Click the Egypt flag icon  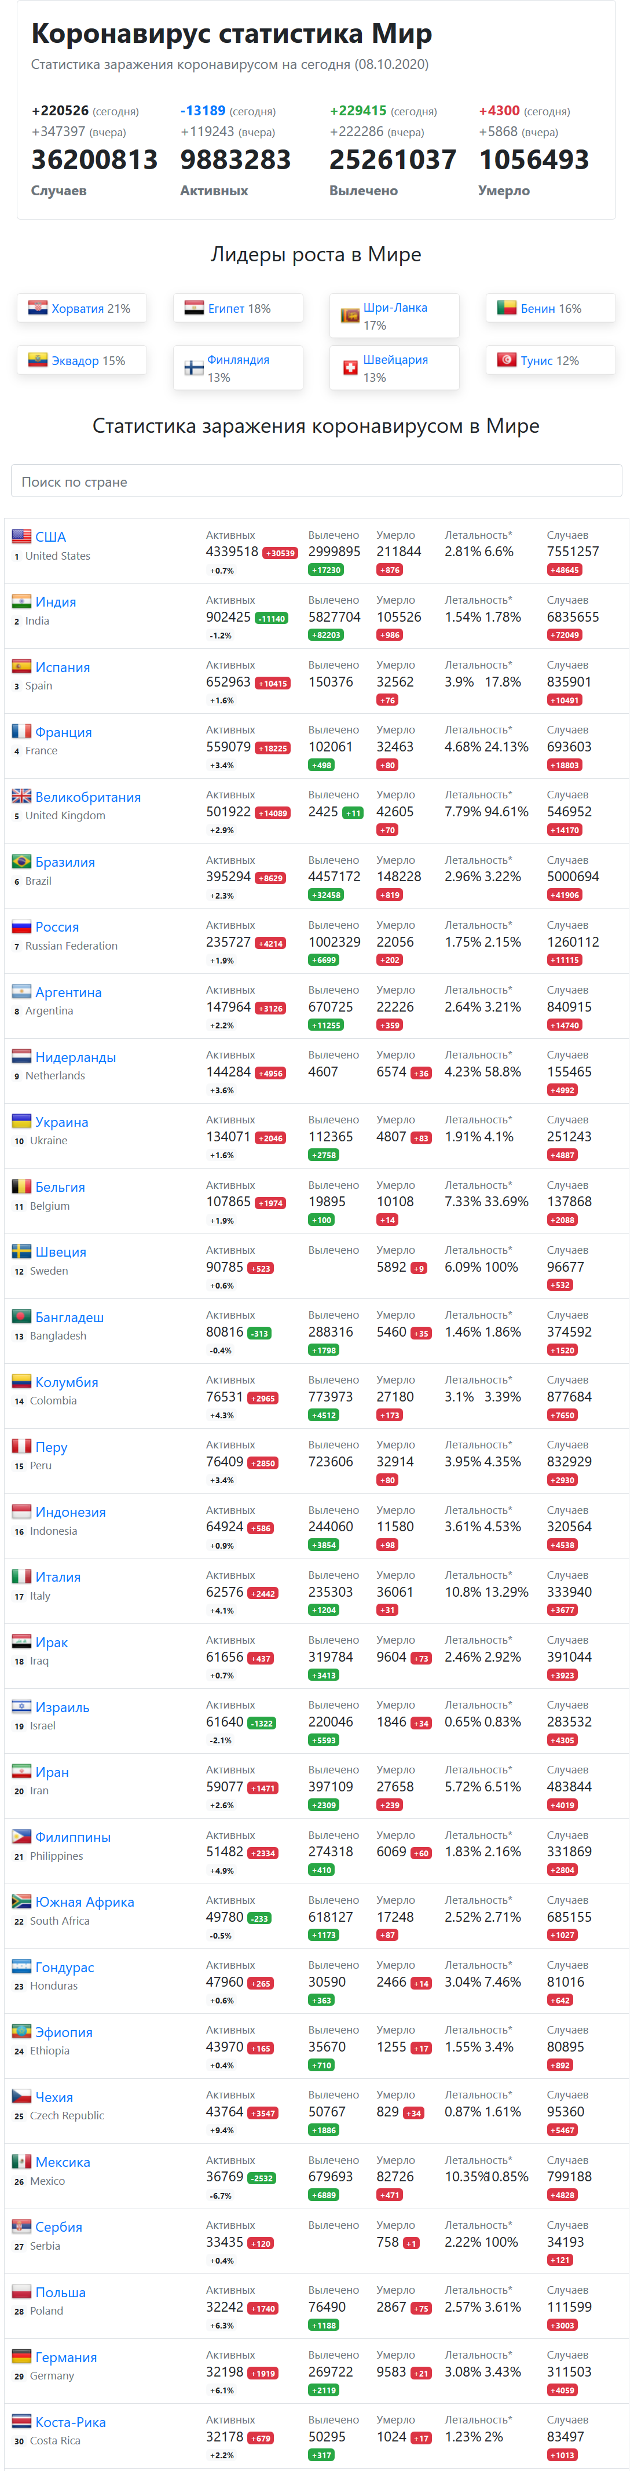click(194, 308)
